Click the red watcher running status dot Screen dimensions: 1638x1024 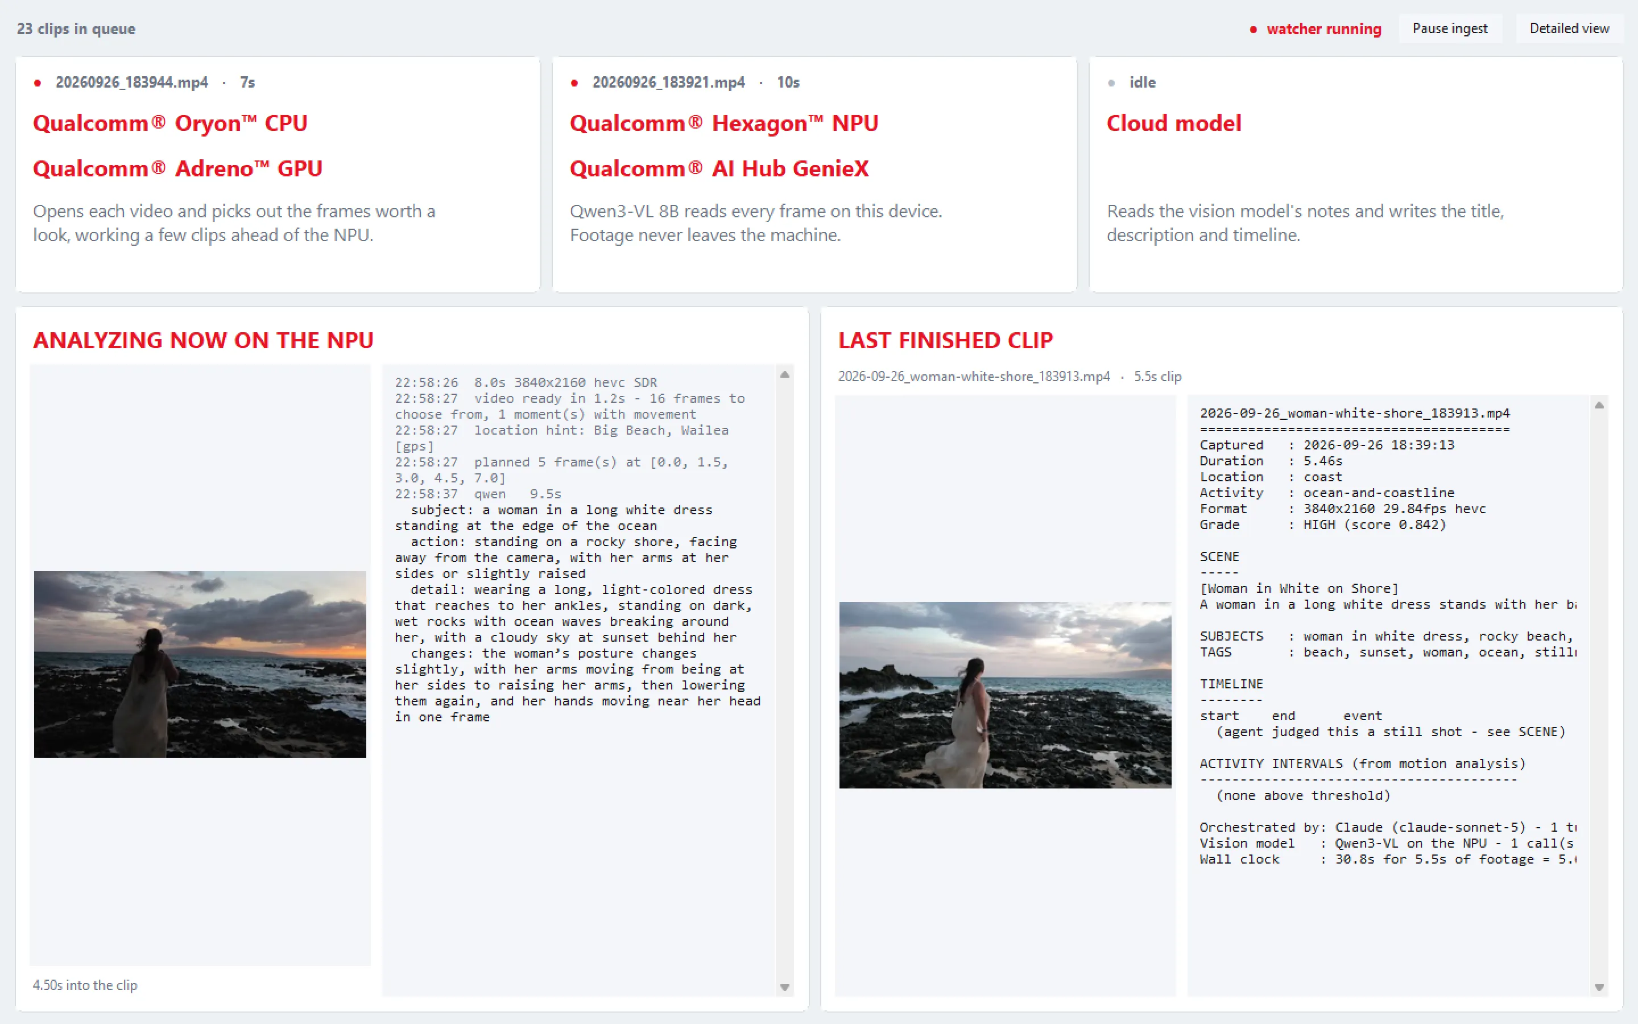[1254, 29]
